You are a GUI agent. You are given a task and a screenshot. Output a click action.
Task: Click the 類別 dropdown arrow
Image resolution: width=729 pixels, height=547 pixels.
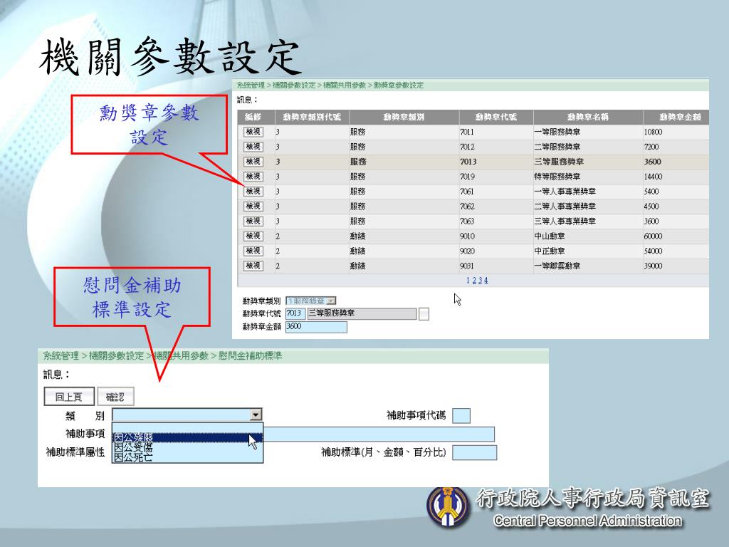[x=256, y=415]
